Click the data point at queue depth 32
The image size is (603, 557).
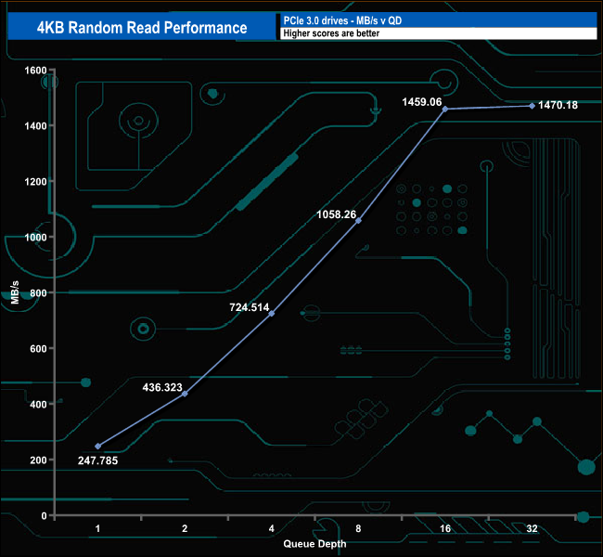tap(532, 106)
